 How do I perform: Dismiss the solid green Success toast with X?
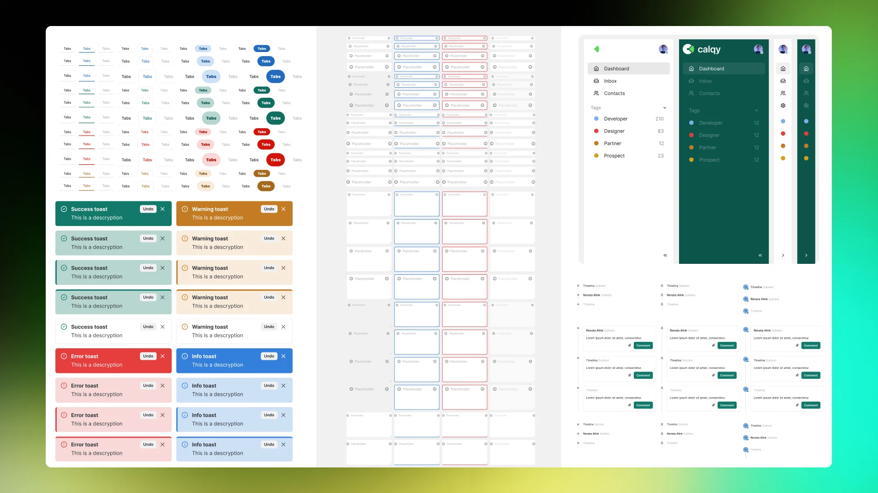pyautogui.click(x=162, y=209)
